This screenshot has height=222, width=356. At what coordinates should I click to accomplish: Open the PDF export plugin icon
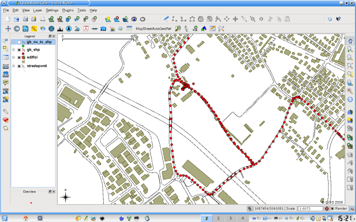[86, 28]
